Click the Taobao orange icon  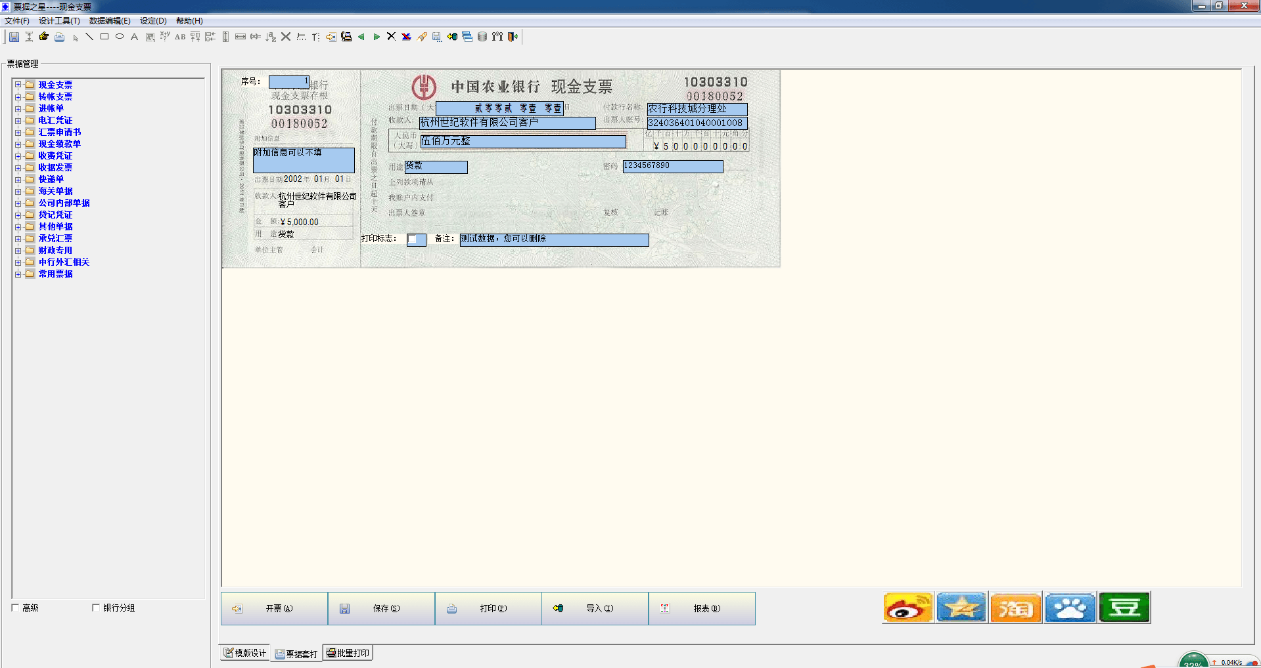pyautogui.click(x=1015, y=608)
